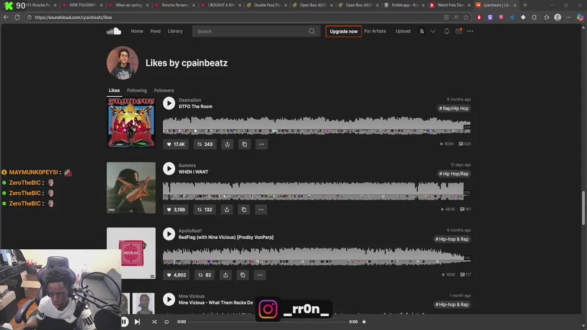Copy link for GTFO The Room
This screenshot has width=587, height=330.
pyautogui.click(x=244, y=144)
